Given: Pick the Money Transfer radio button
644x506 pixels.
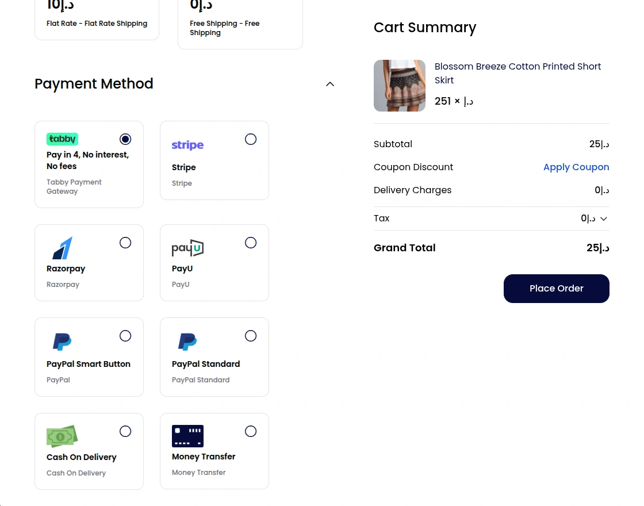Looking at the screenshot, I should 251,431.
